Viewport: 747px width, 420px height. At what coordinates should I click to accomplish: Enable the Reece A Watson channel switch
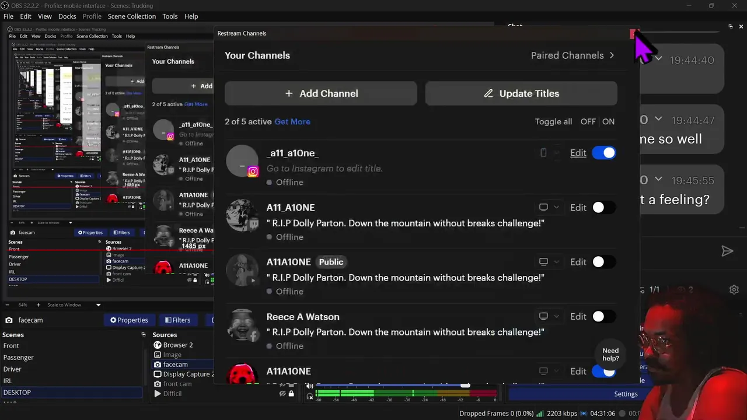click(603, 316)
